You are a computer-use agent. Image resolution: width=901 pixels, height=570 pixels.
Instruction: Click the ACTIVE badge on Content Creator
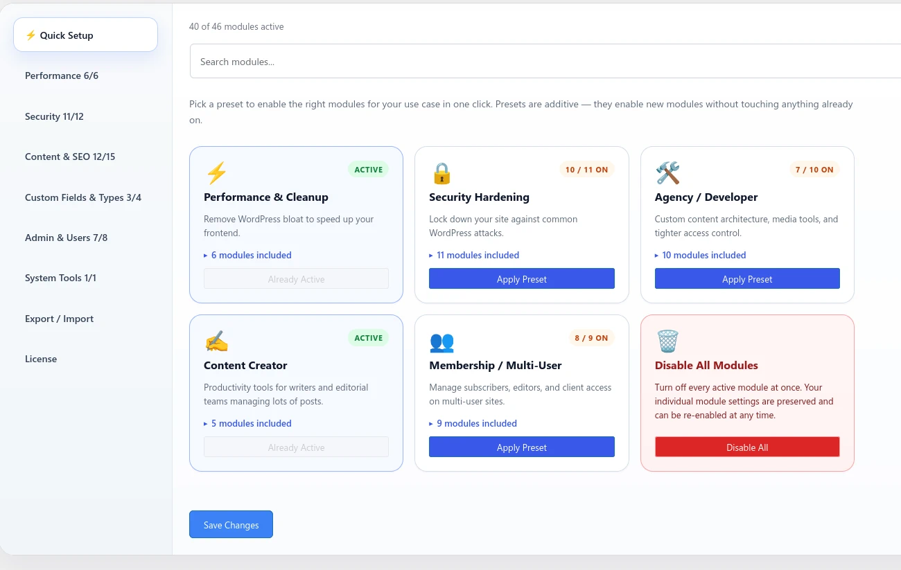pos(369,338)
